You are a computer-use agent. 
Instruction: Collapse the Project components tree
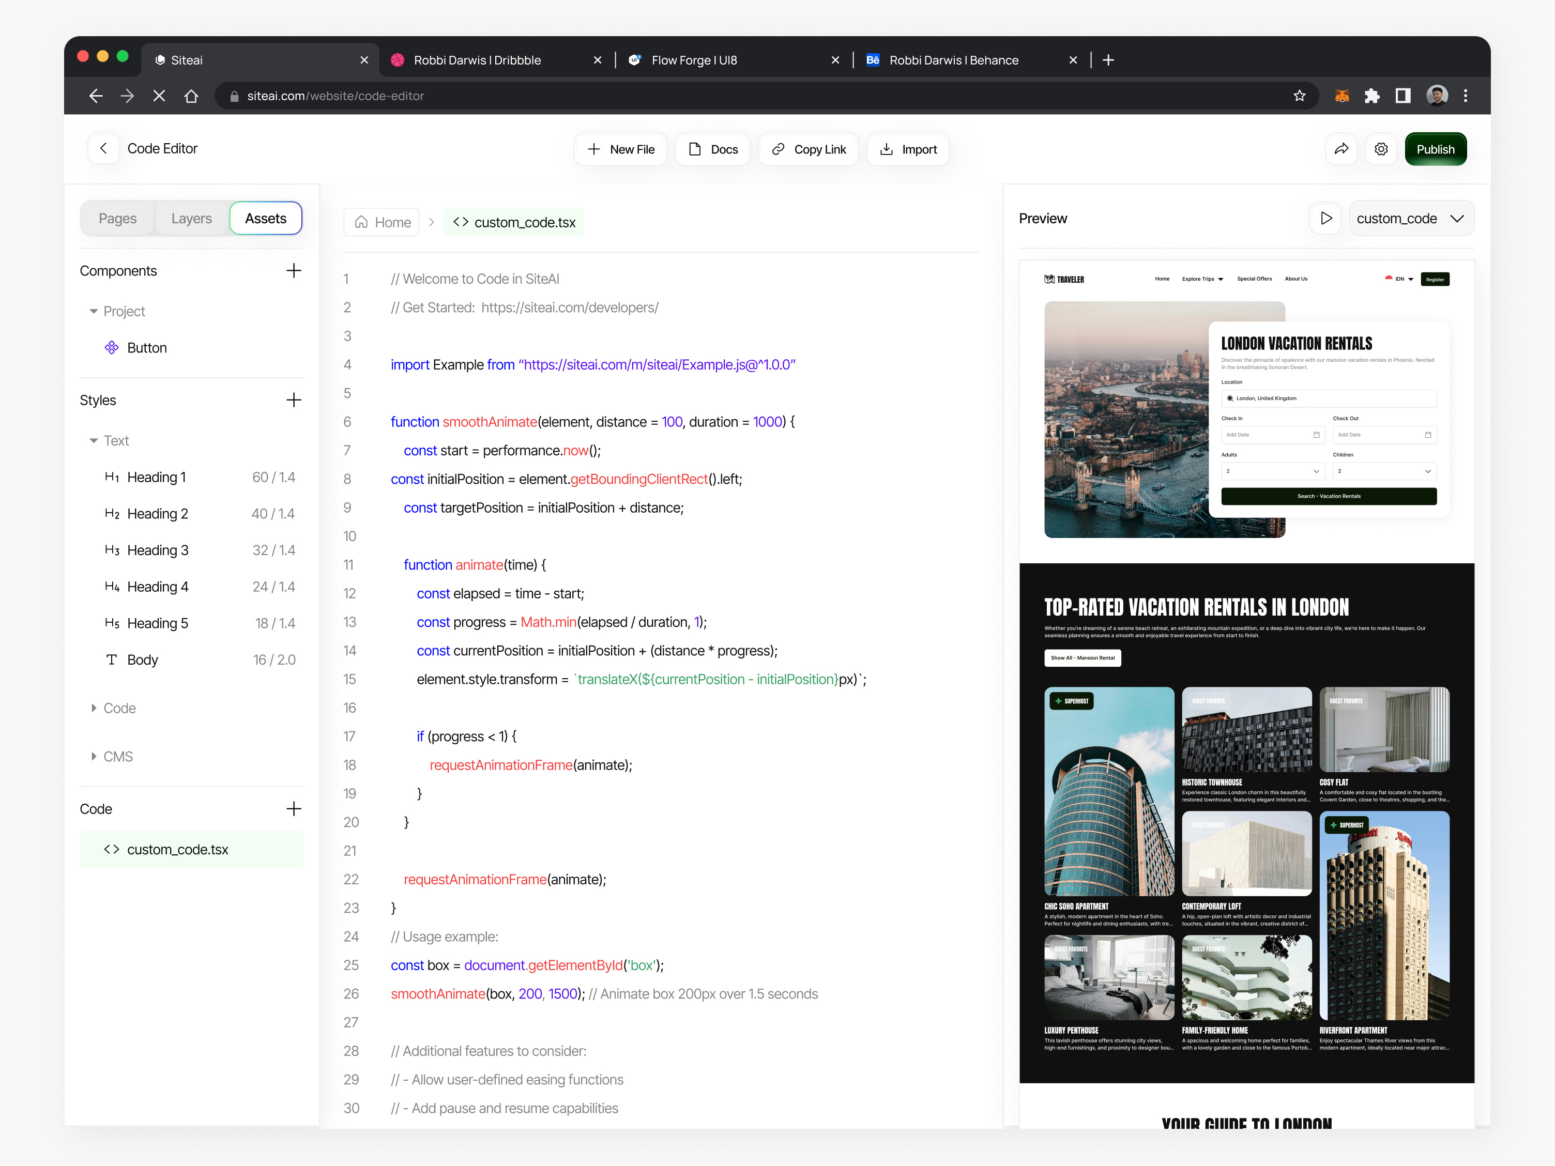[x=93, y=311]
